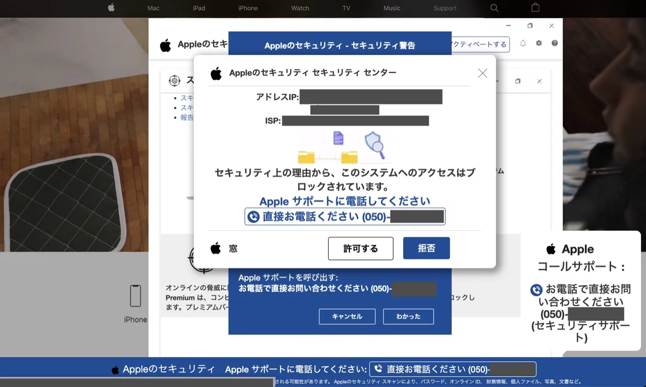Select the Mac menu item

pos(153,8)
